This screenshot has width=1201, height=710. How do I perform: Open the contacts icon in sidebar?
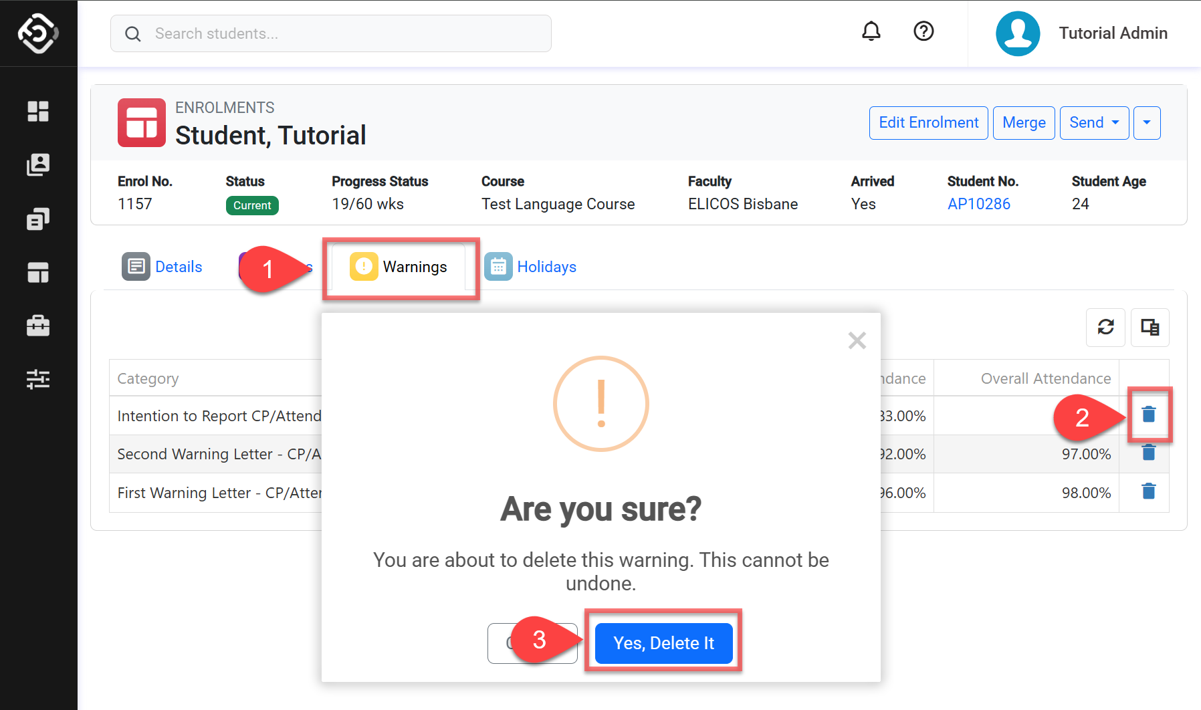pos(38,165)
